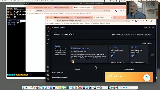Screen dimensions: 160x90
Task: Click Starred dashboards heading
Action: point(58,73)
